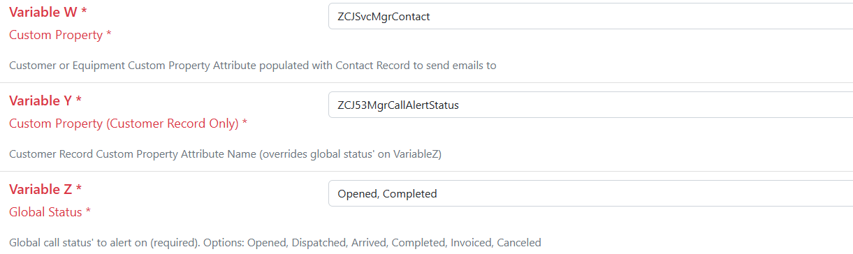Screen dimensions: 853x254
Task: Click asterisk after Global Status label
Action: click(89, 211)
